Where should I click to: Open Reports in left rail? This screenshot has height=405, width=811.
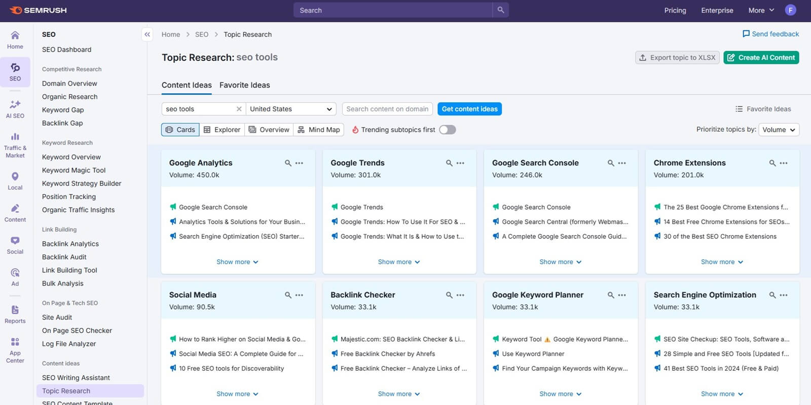[15, 314]
